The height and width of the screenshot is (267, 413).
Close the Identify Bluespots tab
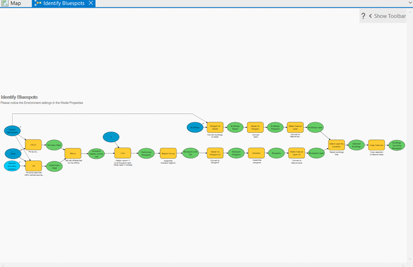91,3
